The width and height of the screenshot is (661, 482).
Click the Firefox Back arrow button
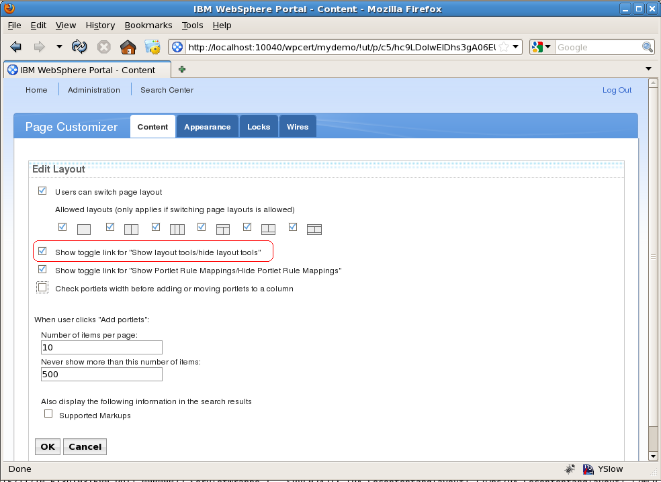pos(15,47)
